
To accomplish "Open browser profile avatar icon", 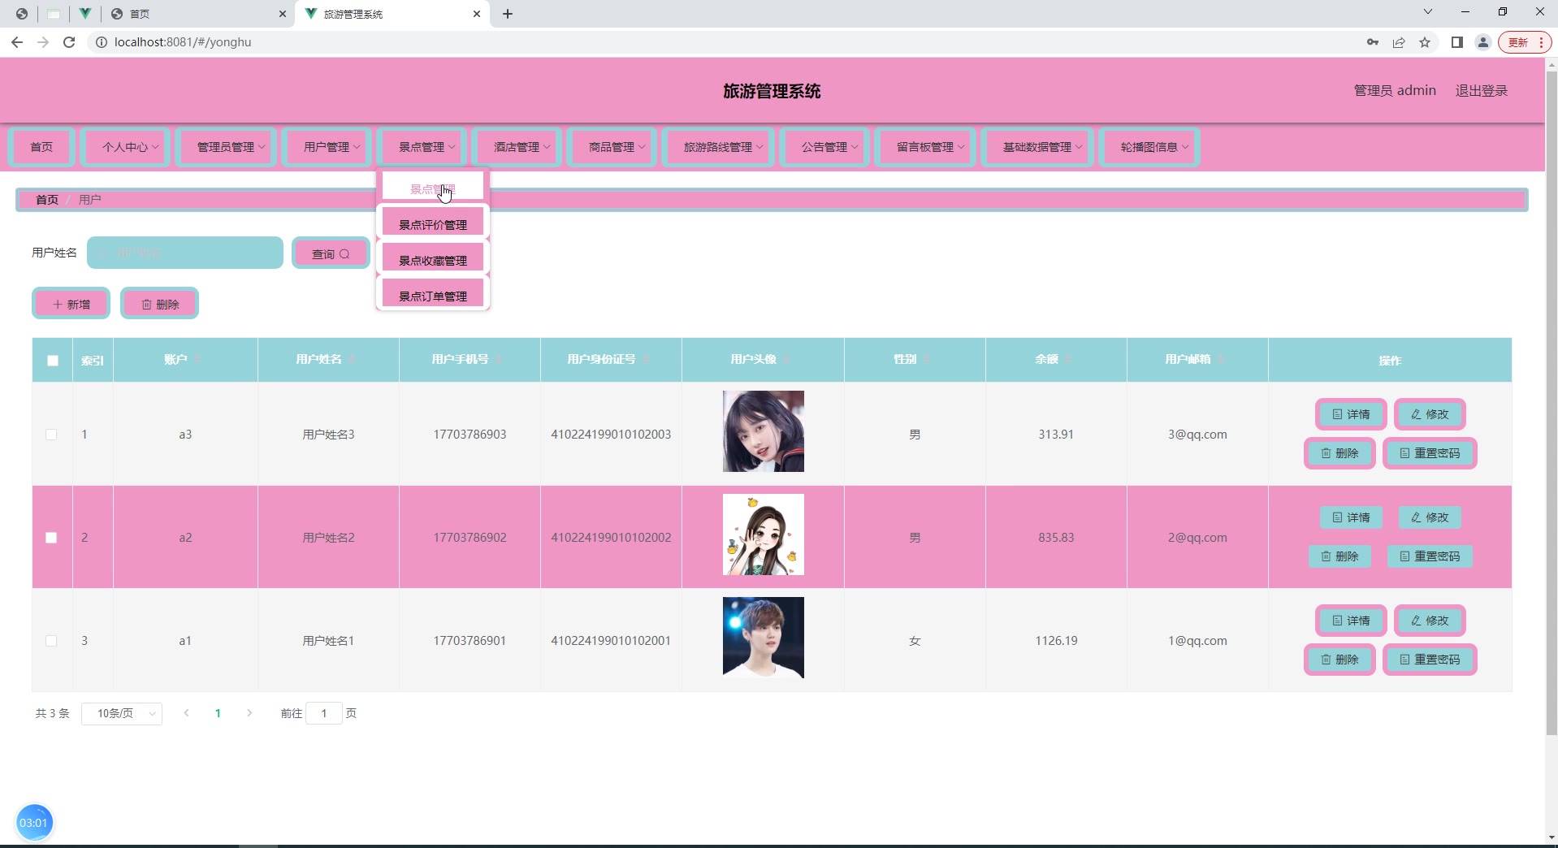I will [1483, 42].
